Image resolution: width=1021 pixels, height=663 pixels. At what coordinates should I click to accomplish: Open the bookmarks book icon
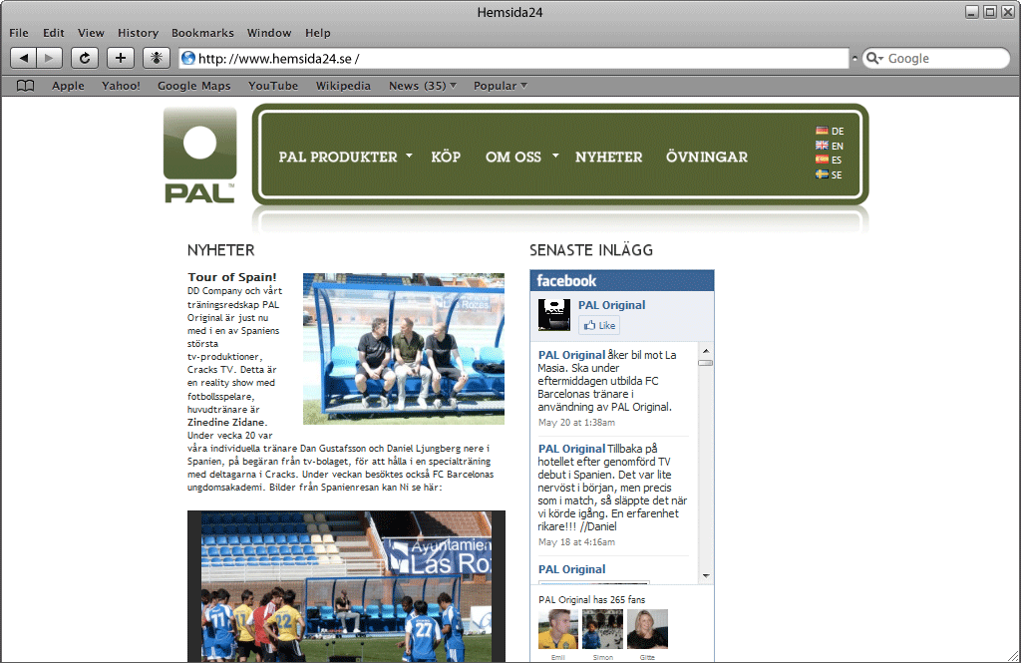25,86
